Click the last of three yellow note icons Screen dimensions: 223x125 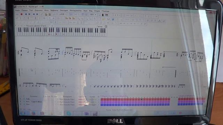coord(74,18)
